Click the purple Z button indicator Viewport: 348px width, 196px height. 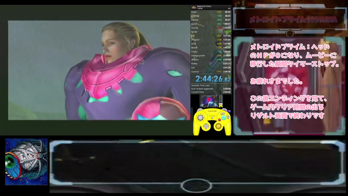(229, 111)
